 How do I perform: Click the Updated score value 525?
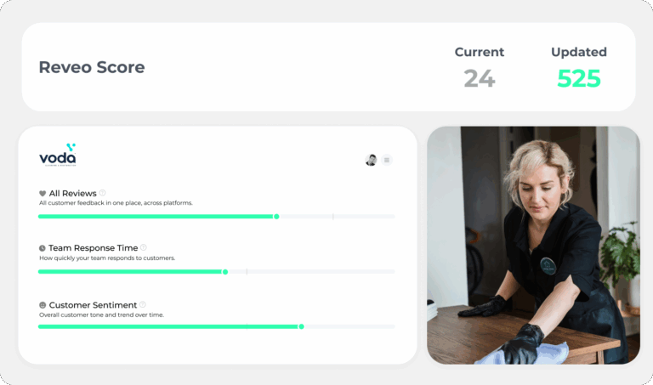[578, 78]
